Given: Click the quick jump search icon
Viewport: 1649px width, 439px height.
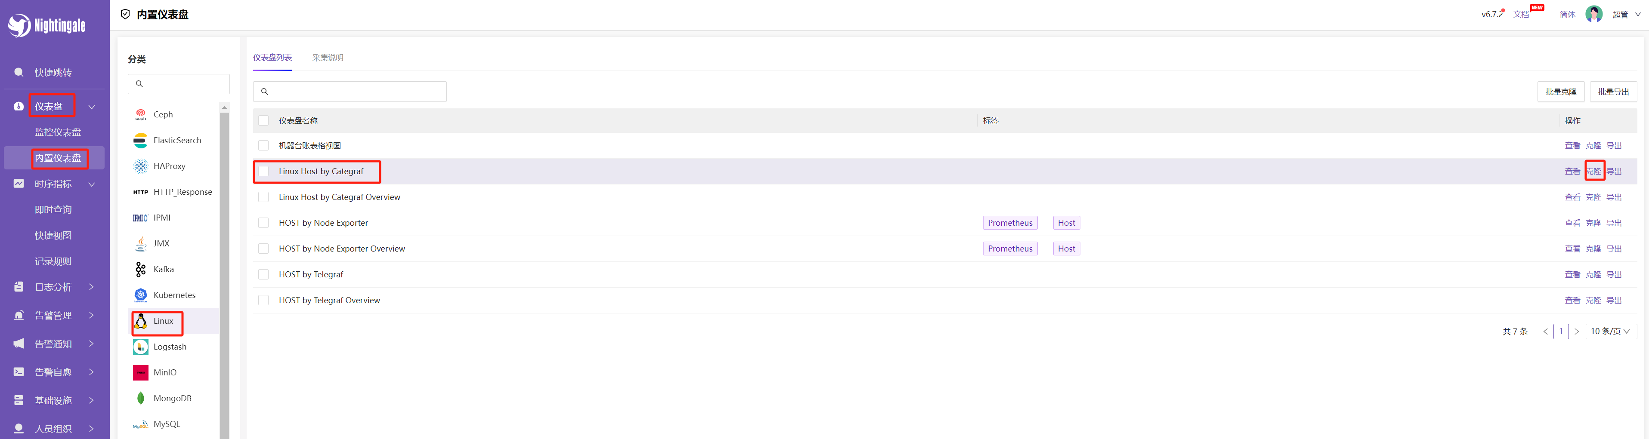Looking at the screenshot, I should pyautogui.click(x=19, y=72).
